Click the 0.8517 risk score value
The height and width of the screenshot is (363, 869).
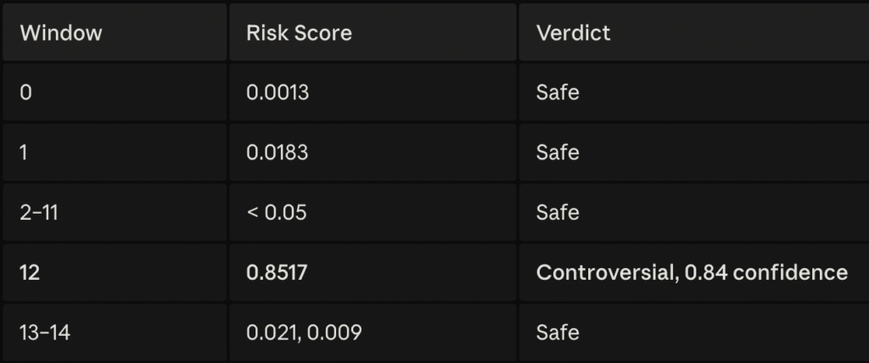[278, 272]
